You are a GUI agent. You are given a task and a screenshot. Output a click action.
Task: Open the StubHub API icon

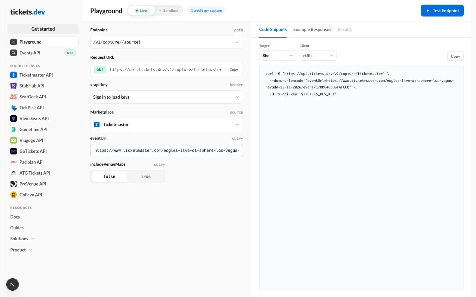click(x=14, y=86)
